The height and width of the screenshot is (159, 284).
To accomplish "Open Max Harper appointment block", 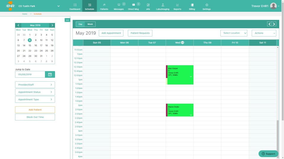I will (x=180, y=75).
